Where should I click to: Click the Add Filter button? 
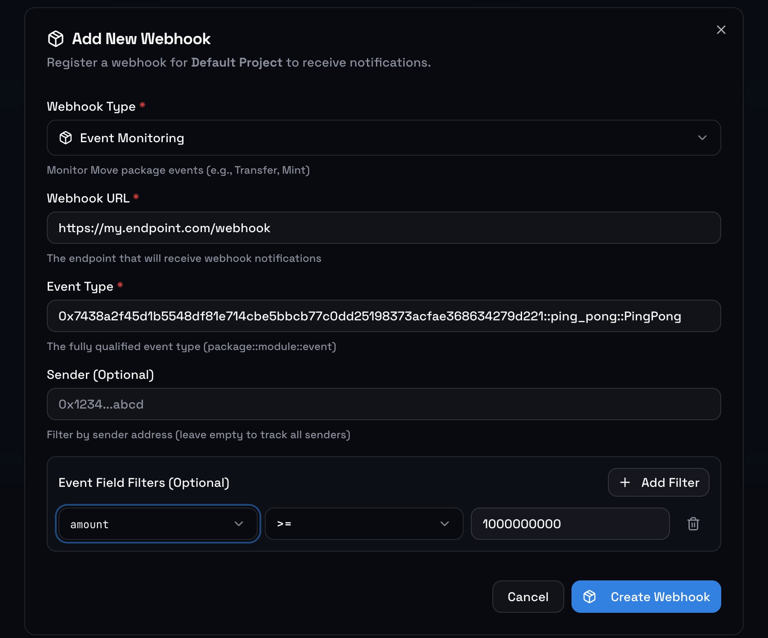coord(658,482)
